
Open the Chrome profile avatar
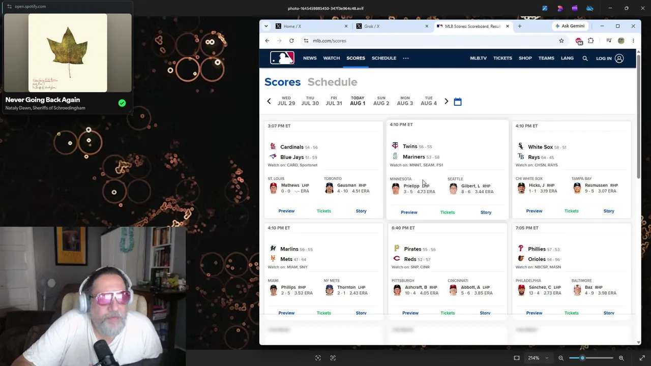621,41
